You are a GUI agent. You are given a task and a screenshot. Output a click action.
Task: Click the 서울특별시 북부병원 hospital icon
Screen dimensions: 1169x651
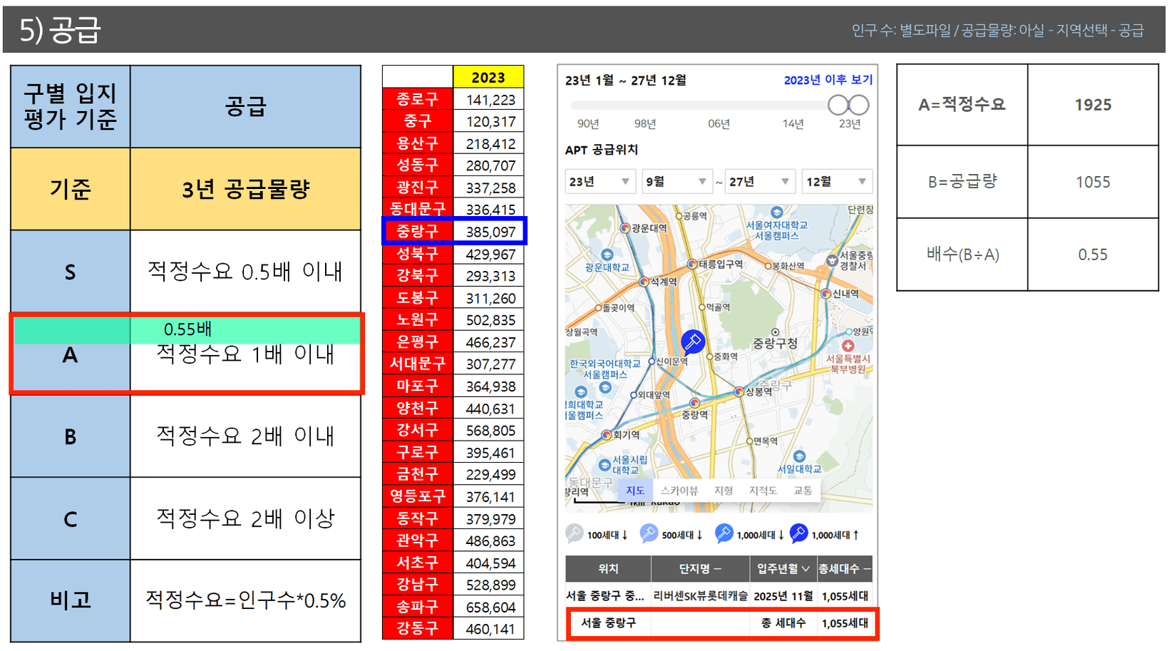(848, 346)
